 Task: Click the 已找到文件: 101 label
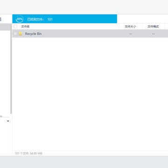click(40, 19)
